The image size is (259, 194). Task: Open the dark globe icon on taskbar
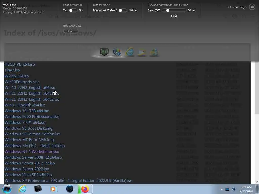(70, 189)
